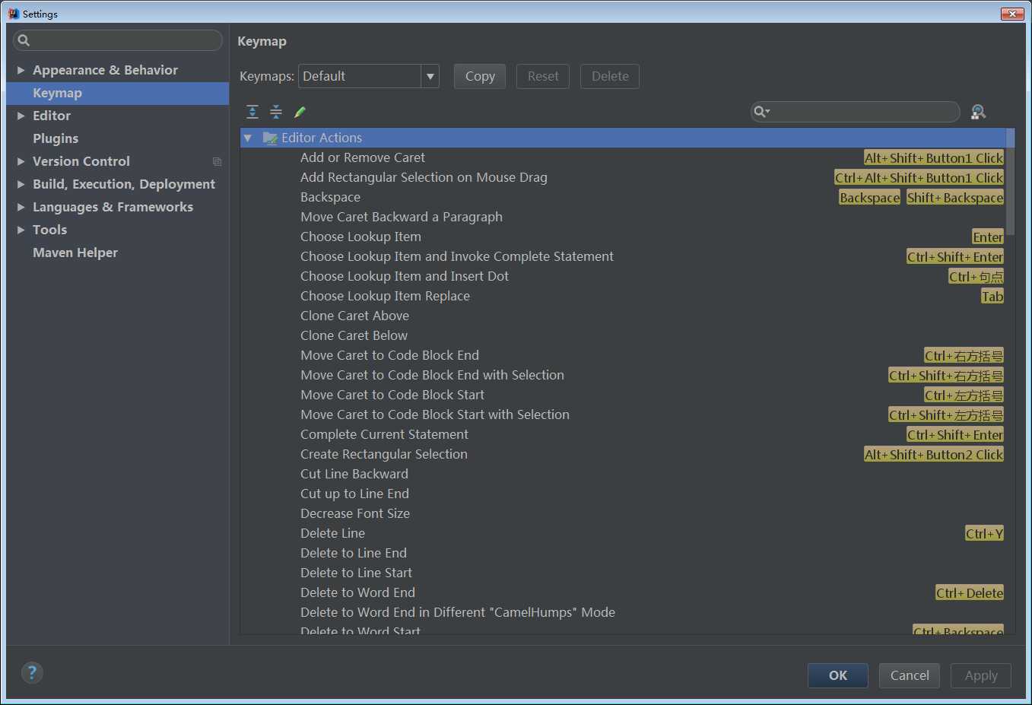Click the help question mark icon

(32, 672)
